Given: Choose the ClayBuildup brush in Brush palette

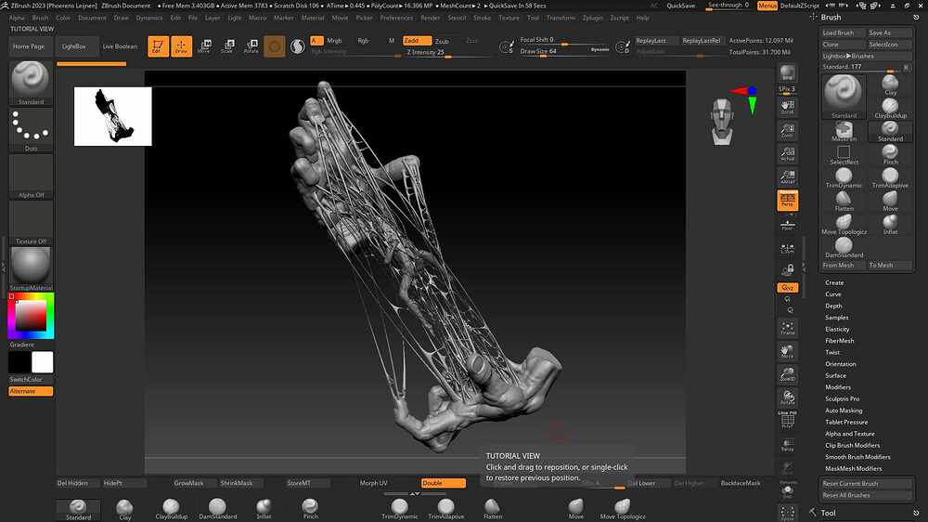Looking at the screenshot, I should tap(890, 109).
